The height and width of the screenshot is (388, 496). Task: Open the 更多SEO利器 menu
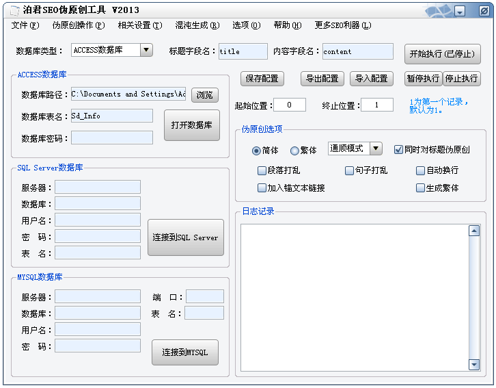pyautogui.click(x=343, y=25)
